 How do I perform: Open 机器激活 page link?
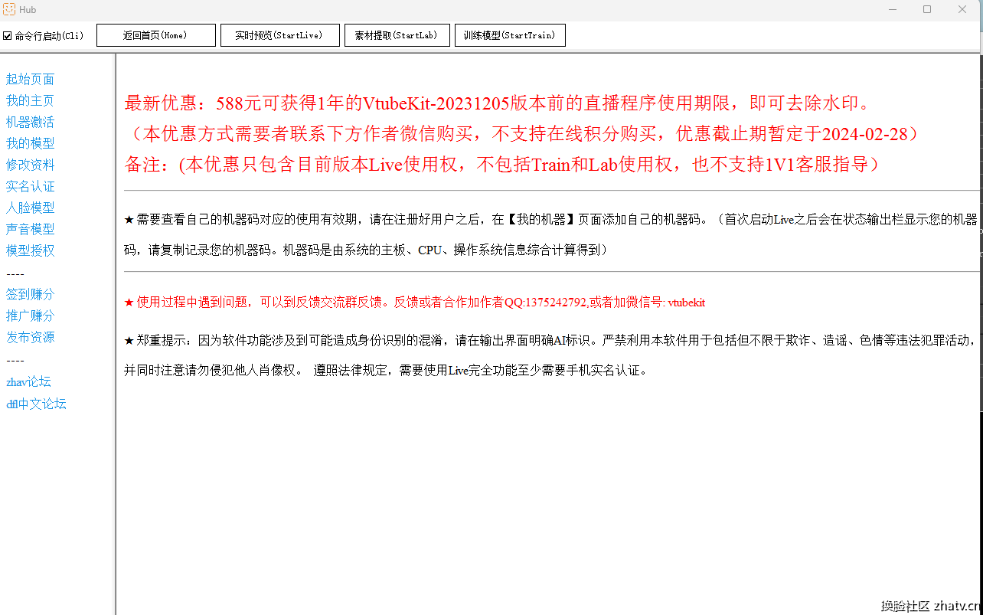pyautogui.click(x=31, y=123)
